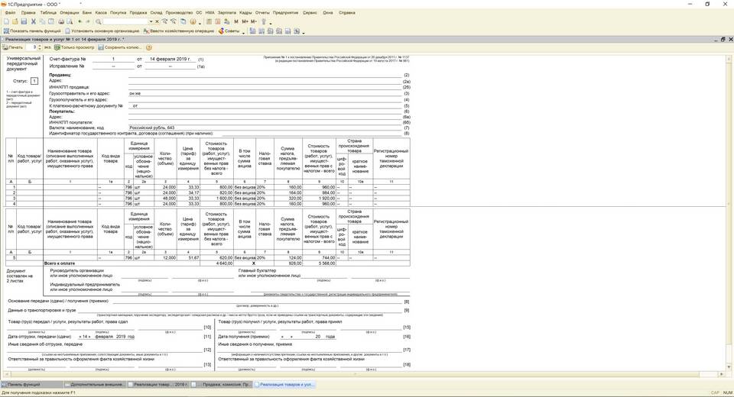Click the Save (floppy disk) toolbar icon
This screenshot has width=734, height=397.
click(x=24, y=21)
